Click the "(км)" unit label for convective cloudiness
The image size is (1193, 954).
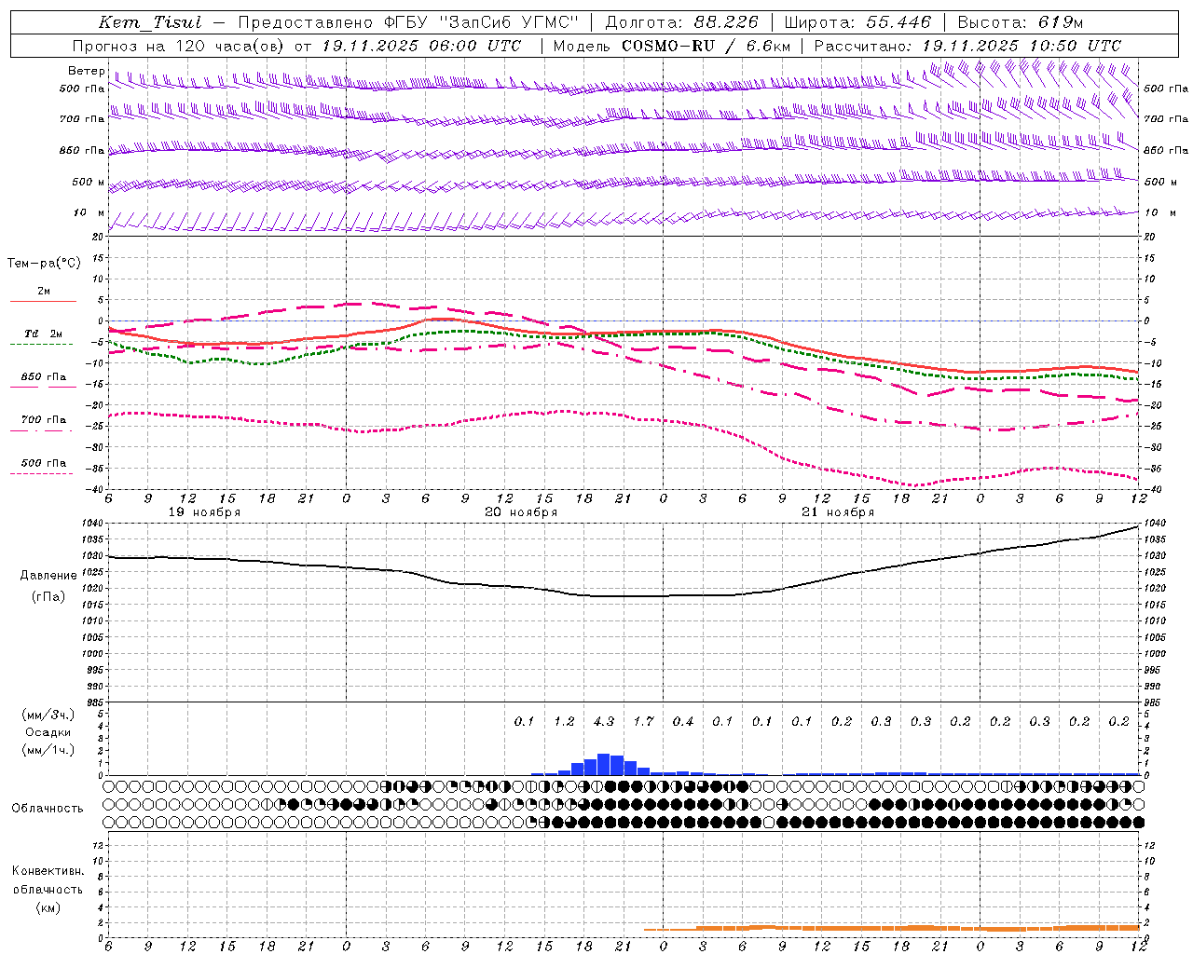(x=48, y=907)
